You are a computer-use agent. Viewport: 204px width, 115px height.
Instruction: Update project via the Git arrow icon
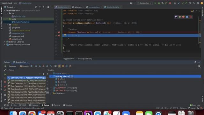[x=179, y=3]
